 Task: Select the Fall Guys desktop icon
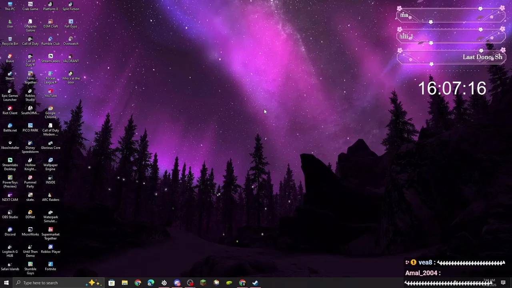point(71,24)
